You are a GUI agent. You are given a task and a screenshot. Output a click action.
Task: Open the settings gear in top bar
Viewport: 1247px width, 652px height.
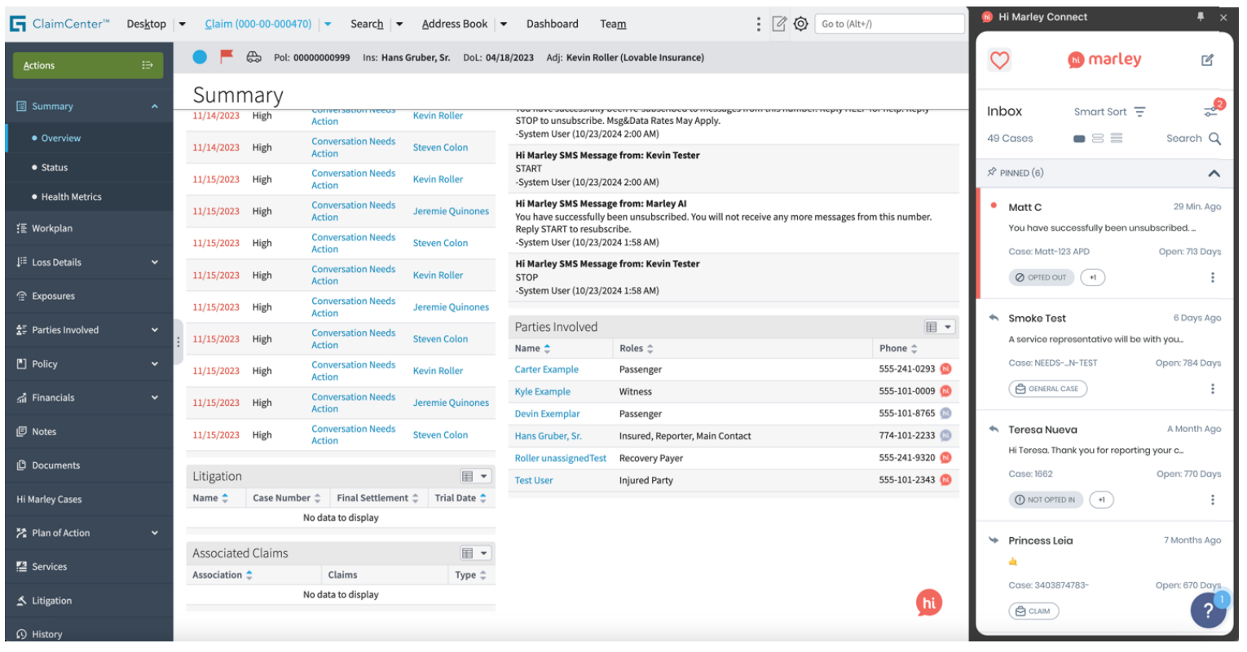[x=800, y=24]
